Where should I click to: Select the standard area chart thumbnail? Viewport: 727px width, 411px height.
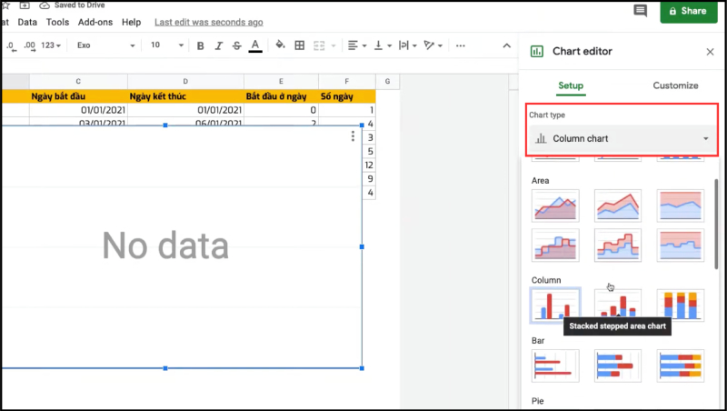tap(555, 205)
